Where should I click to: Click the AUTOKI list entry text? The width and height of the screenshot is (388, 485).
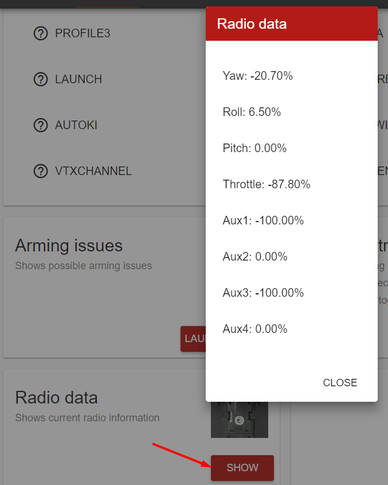76,125
